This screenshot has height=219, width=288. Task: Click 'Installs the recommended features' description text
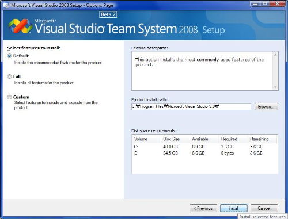(x=58, y=63)
